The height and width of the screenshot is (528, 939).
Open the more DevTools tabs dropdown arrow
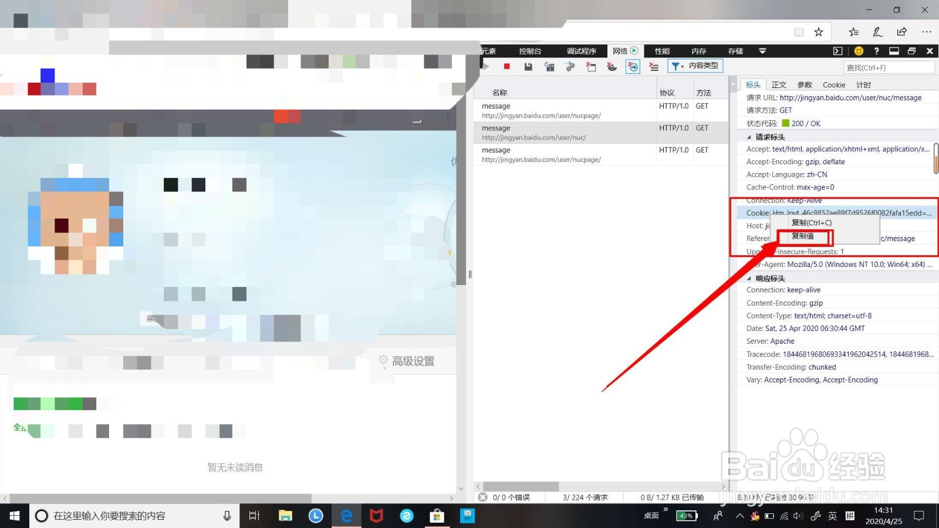[x=762, y=51]
